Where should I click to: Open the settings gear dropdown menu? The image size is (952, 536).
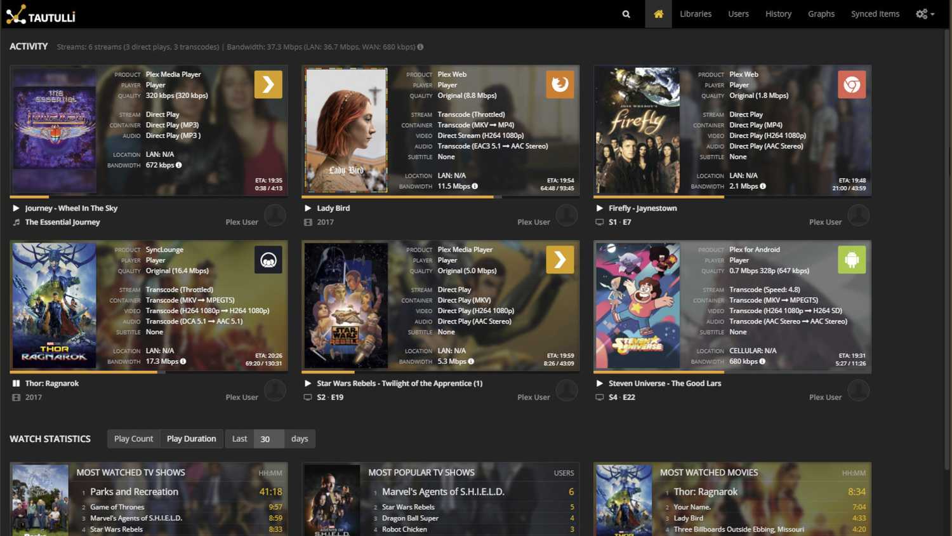[925, 13]
